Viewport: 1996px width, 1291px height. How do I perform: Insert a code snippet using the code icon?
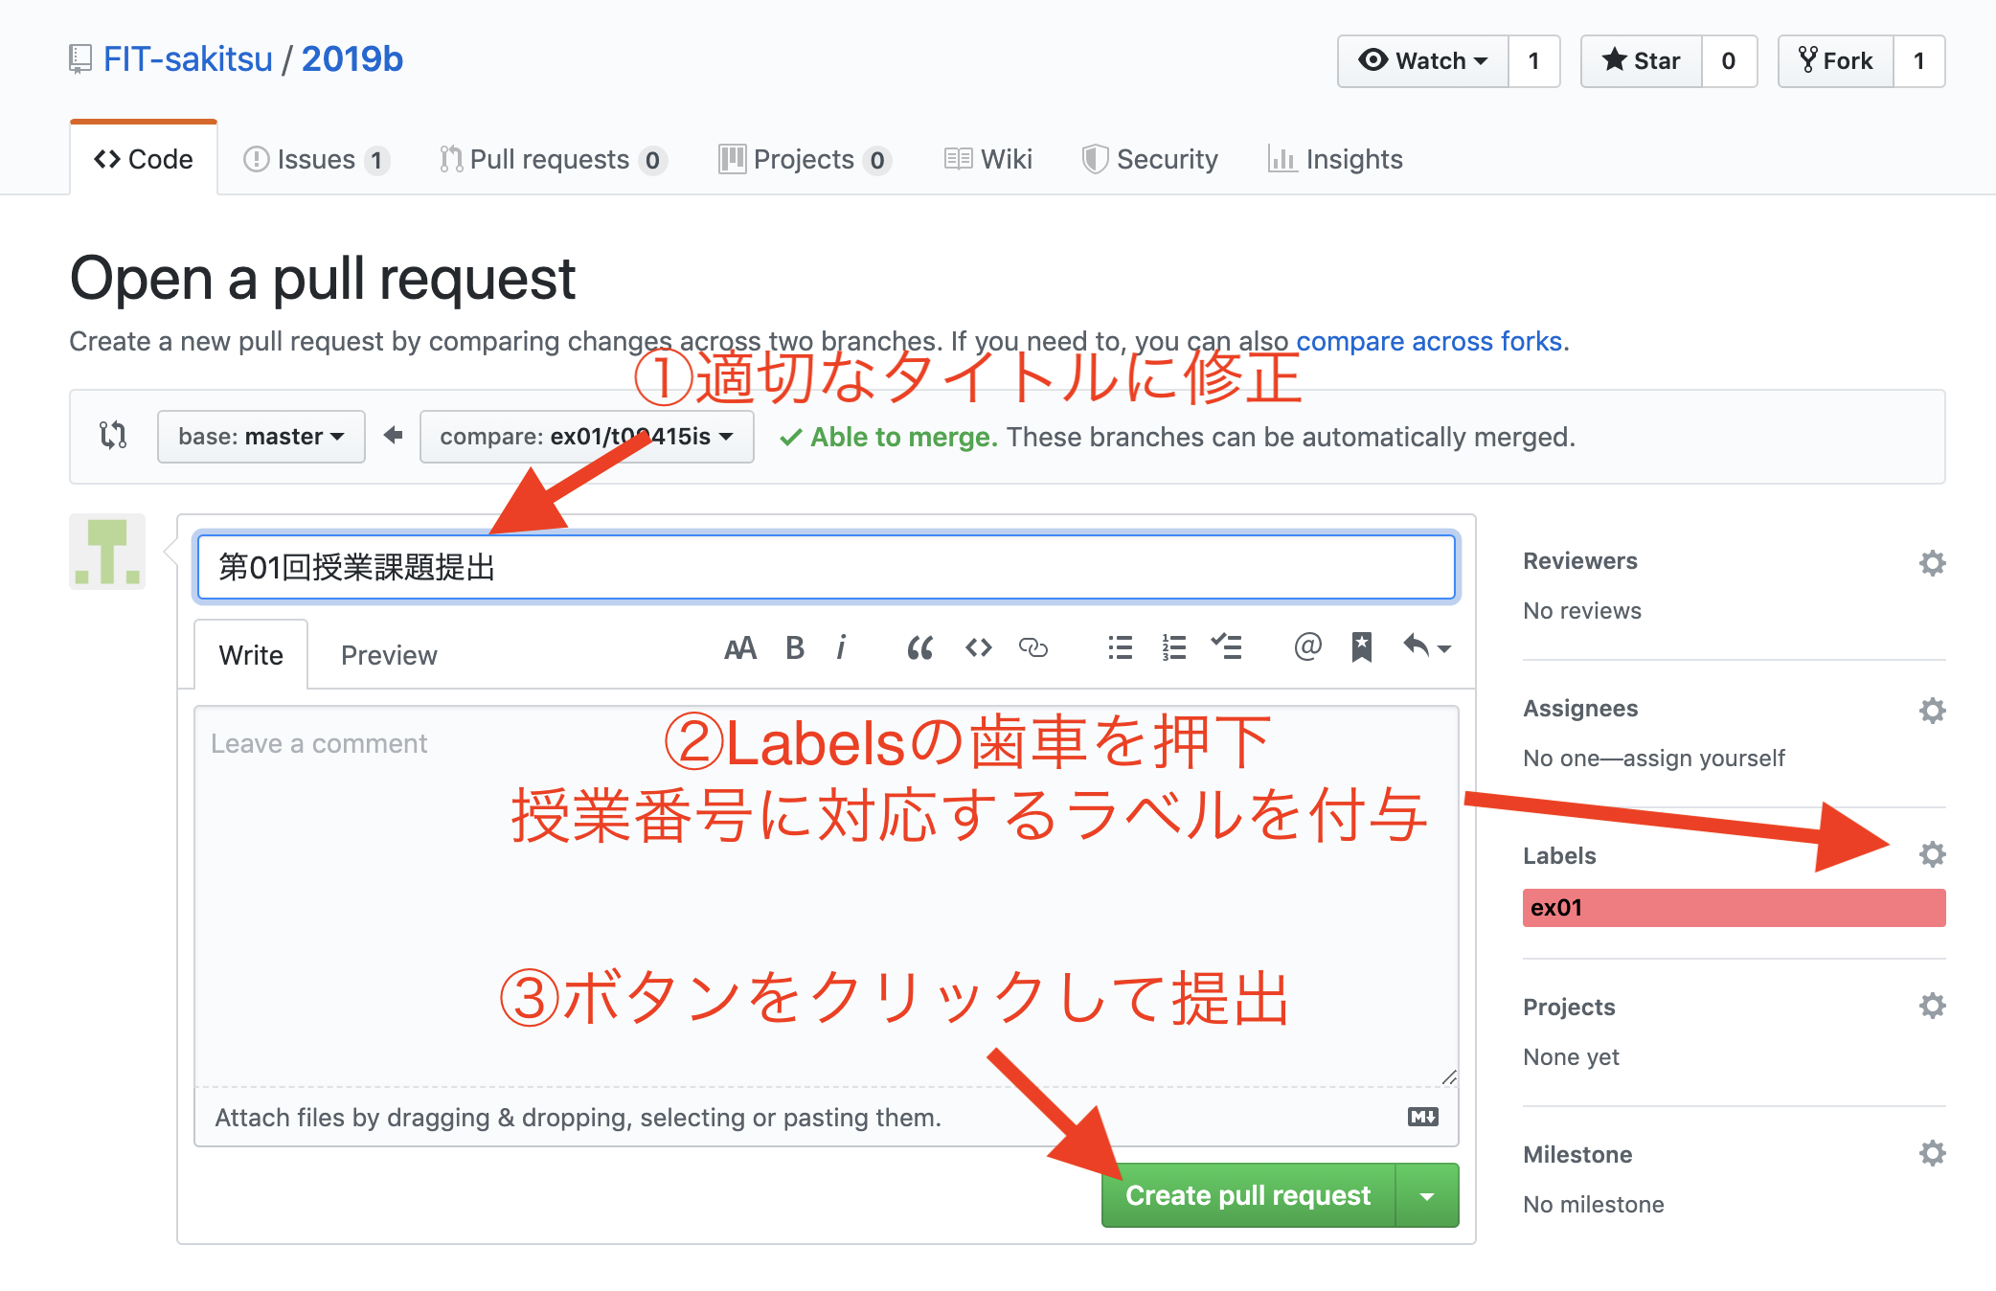tap(978, 648)
